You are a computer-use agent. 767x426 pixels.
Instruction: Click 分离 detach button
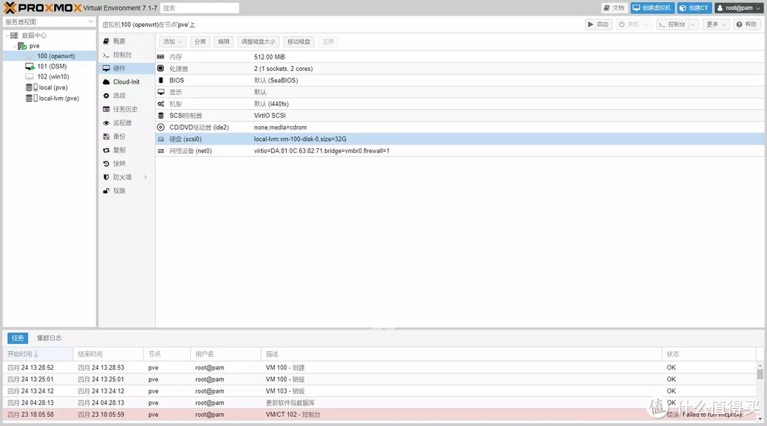tap(200, 42)
